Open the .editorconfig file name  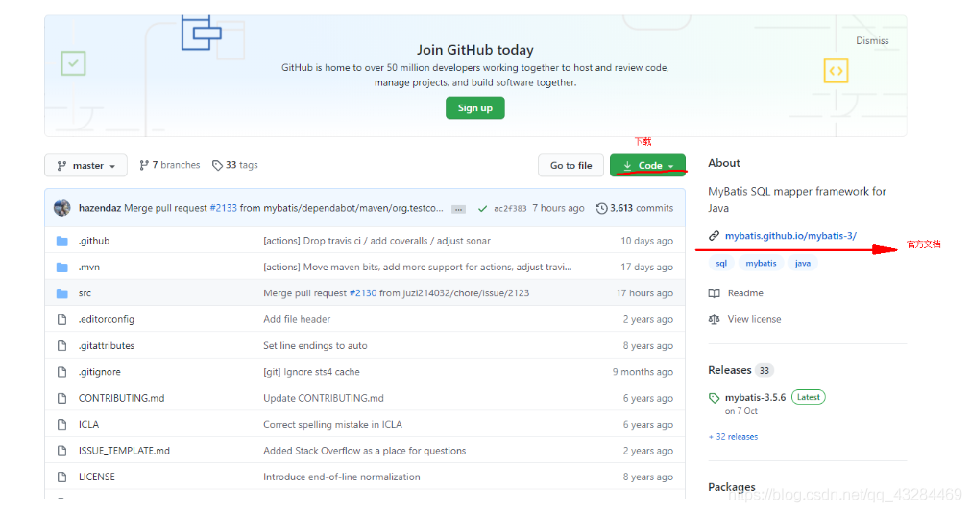point(107,319)
